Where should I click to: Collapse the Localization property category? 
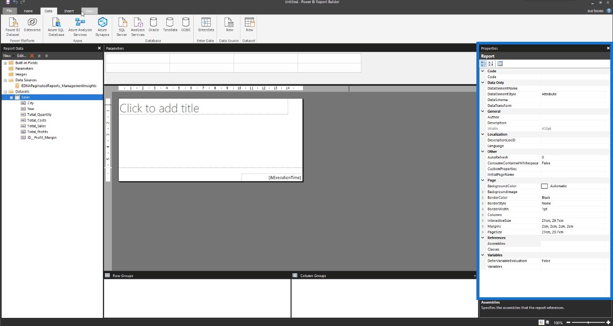coord(483,134)
